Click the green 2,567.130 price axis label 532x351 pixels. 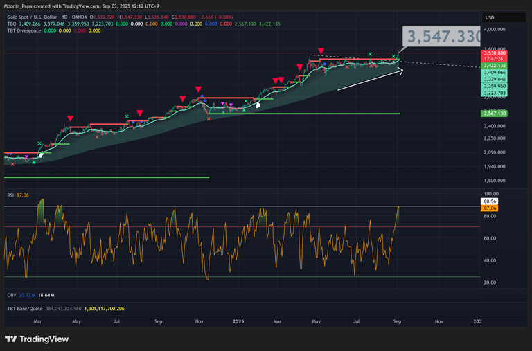coord(495,114)
